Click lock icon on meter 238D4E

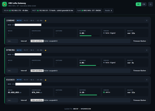46,21
